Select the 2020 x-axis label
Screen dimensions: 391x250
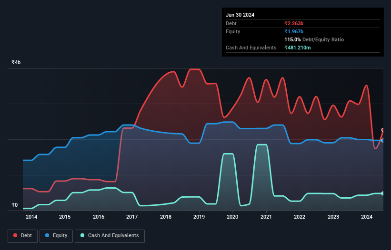pyautogui.click(x=232, y=217)
